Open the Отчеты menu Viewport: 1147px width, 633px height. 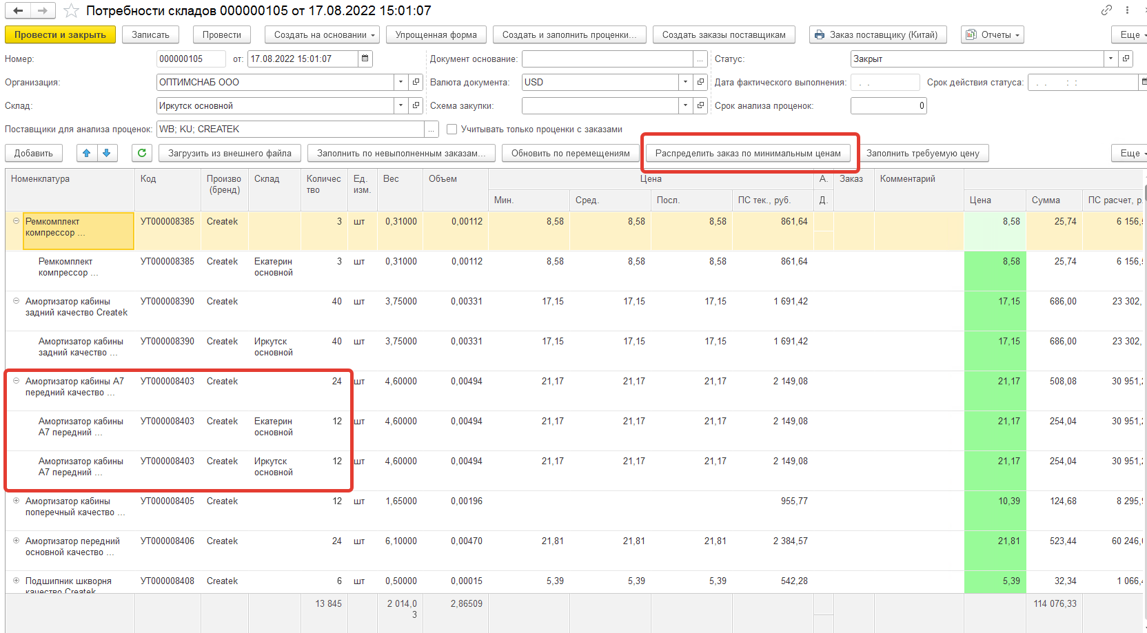click(993, 34)
